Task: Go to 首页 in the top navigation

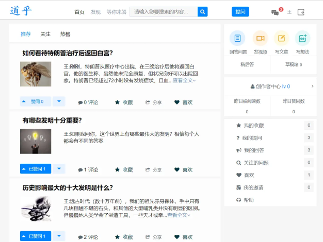Action: click(x=79, y=12)
